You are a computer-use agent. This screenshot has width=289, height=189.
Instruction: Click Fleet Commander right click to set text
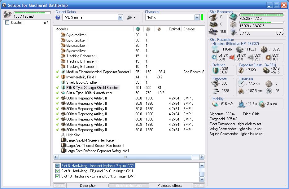click(235, 124)
